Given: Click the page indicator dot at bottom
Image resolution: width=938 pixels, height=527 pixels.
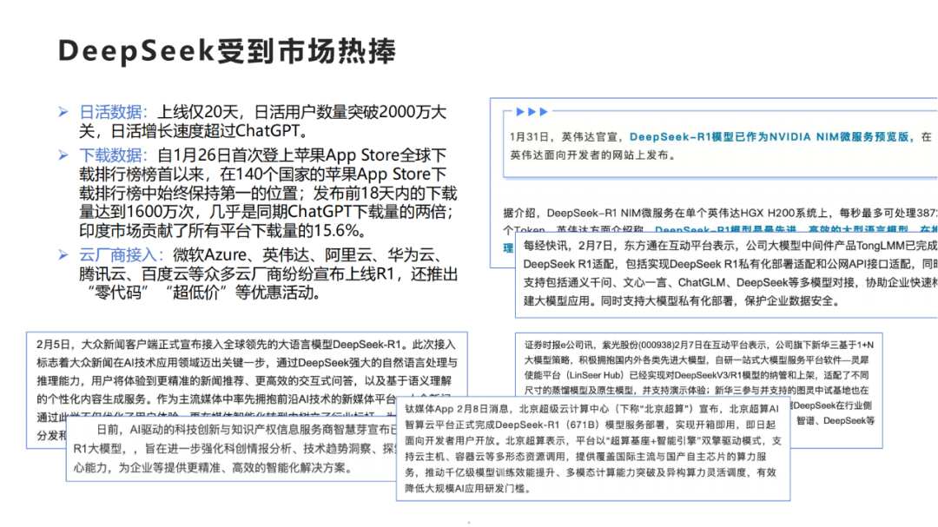Looking at the screenshot, I should [468, 521].
